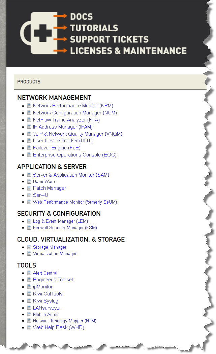Open TUTORIALS from the banner
This screenshot has height=354, width=216.
click(x=94, y=28)
